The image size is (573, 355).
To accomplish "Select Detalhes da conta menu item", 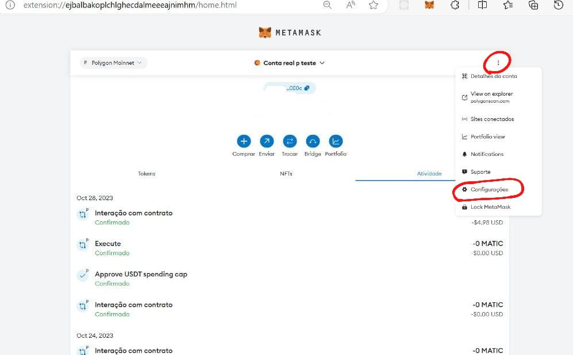I will coord(498,76).
